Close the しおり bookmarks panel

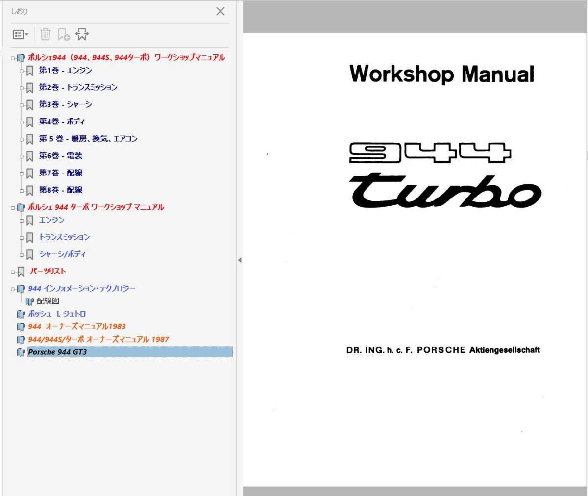(220, 11)
